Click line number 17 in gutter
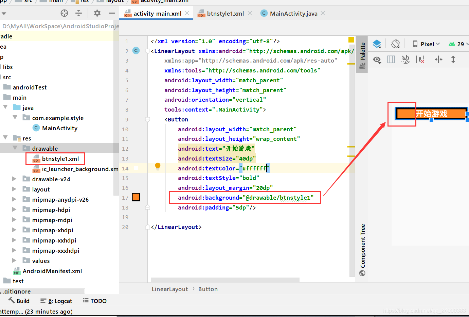Screen dimensions: 469x317 [125, 198]
